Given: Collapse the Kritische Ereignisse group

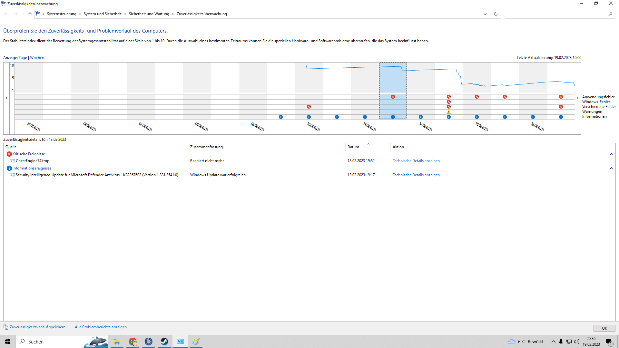Looking at the screenshot, I should pos(611,154).
